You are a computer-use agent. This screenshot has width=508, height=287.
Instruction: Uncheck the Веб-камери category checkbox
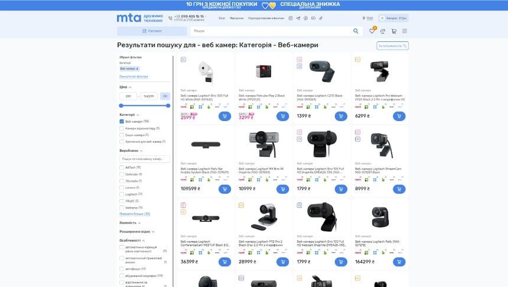click(122, 122)
